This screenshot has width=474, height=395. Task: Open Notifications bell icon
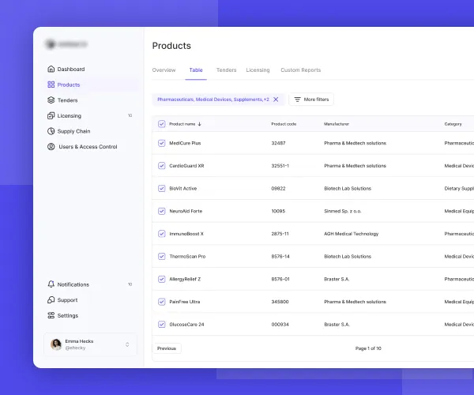(x=51, y=284)
